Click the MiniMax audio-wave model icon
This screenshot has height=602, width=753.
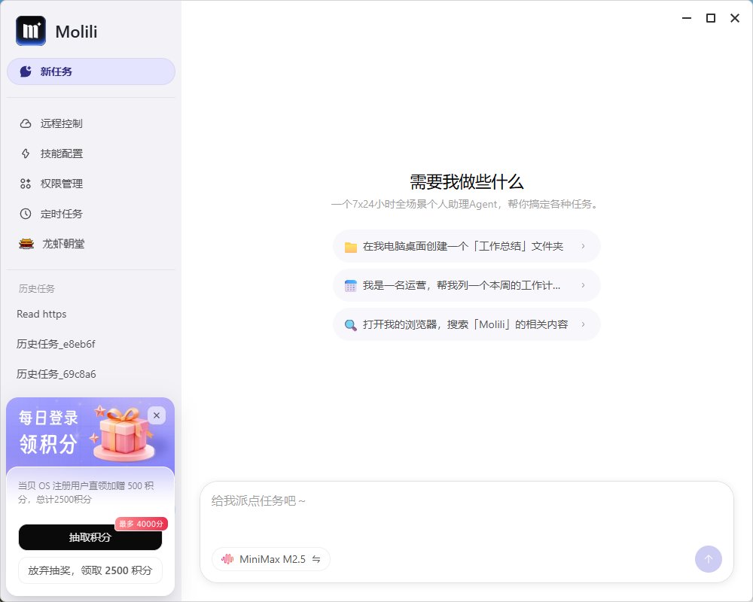[x=228, y=559]
